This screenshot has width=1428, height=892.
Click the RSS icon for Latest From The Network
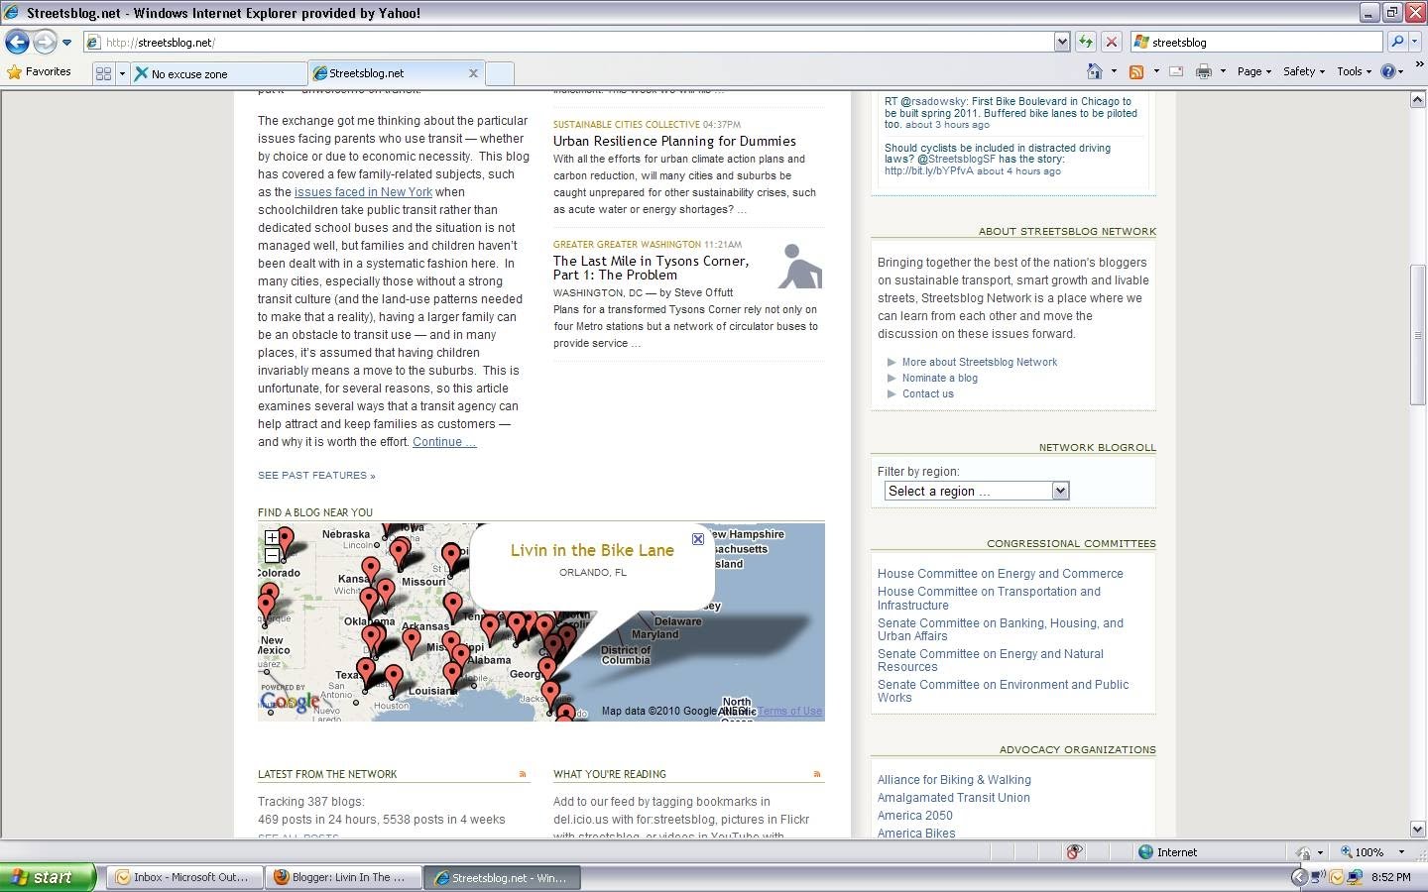pyautogui.click(x=523, y=774)
